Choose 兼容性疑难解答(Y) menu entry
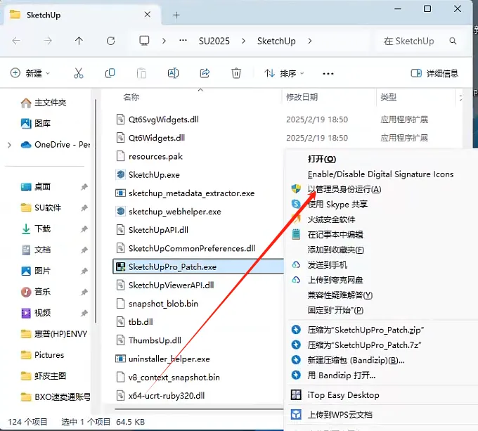 tap(340, 295)
